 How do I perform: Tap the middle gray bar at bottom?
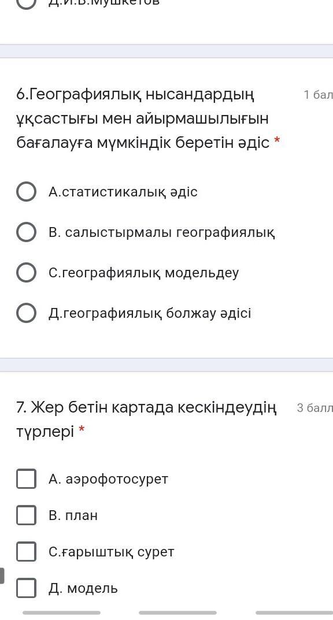[177, 613]
